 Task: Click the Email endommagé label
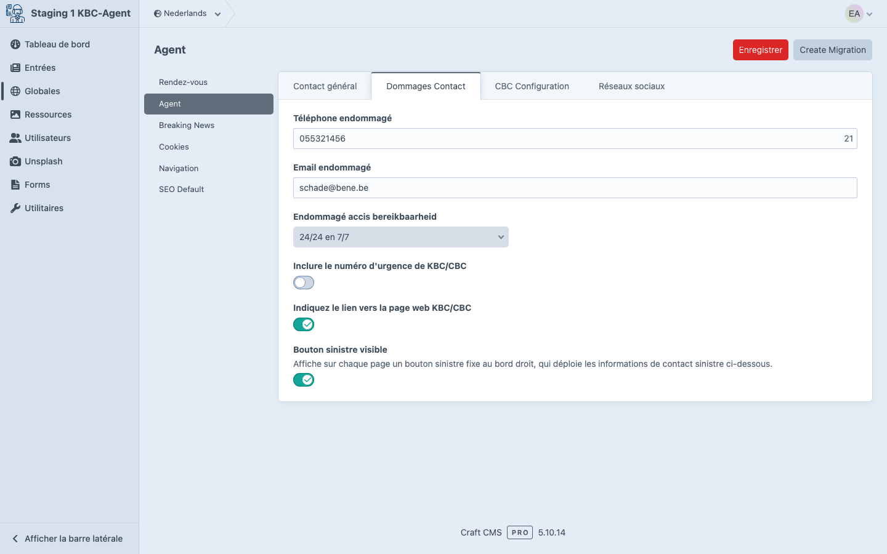point(332,167)
